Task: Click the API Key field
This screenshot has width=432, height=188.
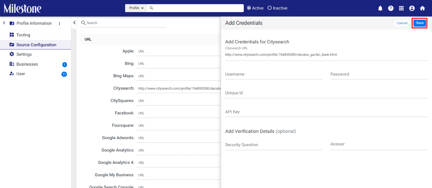Action: coord(326,112)
